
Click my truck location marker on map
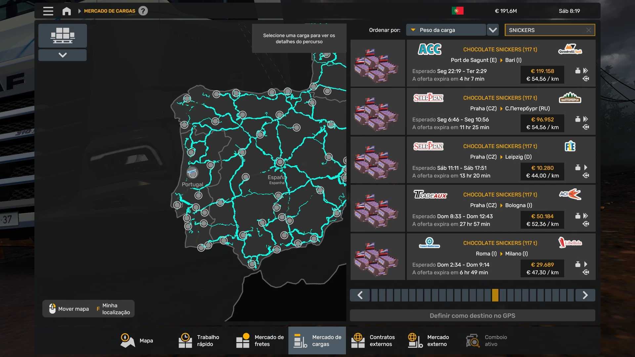tap(192, 173)
